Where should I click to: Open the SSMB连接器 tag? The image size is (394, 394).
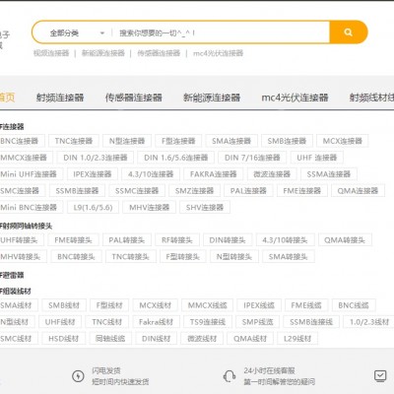[77, 191]
